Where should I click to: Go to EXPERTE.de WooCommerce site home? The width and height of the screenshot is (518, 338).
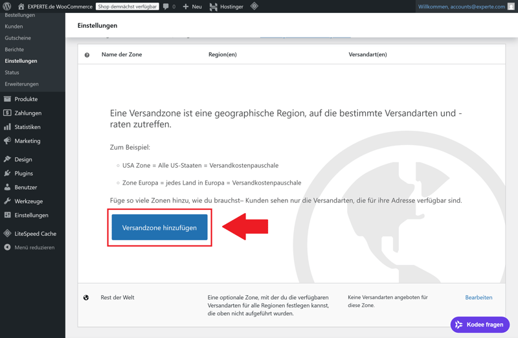click(60, 6)
